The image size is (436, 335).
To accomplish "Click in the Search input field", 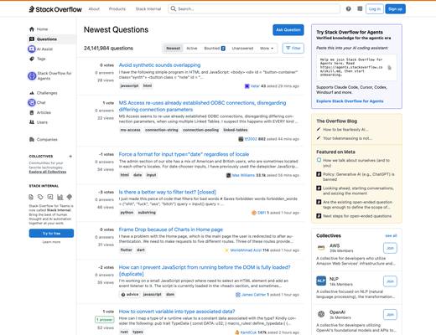I will coord(254,9).
